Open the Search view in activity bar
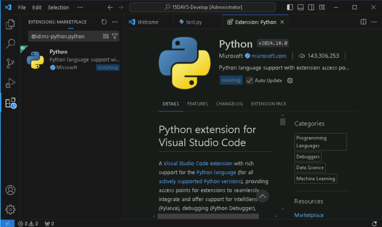This screenshot has height=227, width=382. pyautogui.click(x=10, y=43)
